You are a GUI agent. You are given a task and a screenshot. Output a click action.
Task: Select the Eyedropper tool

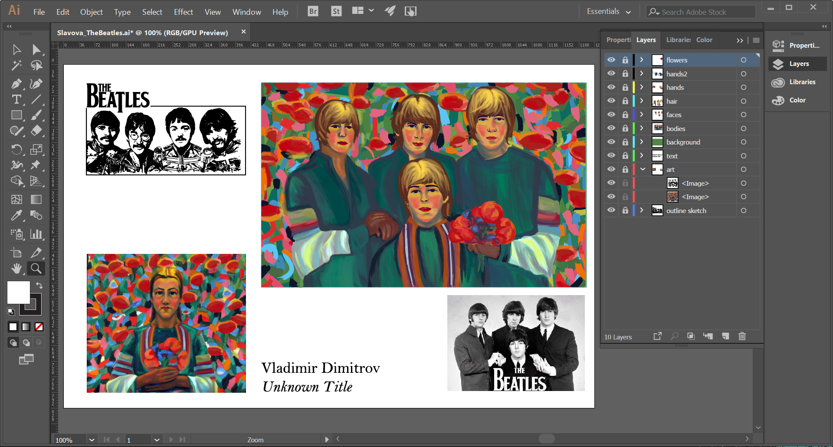click(16, 215)
